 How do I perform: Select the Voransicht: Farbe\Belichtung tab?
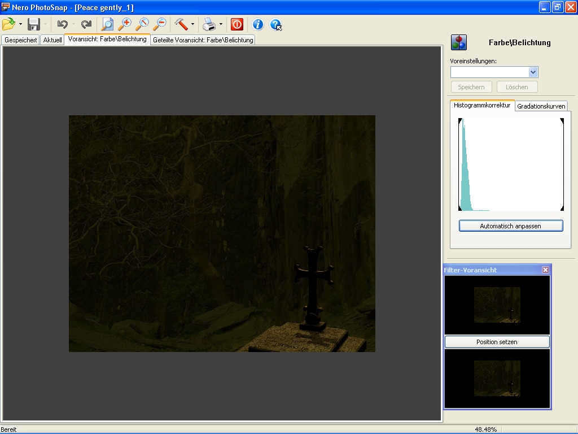click(x=107, y=39)
